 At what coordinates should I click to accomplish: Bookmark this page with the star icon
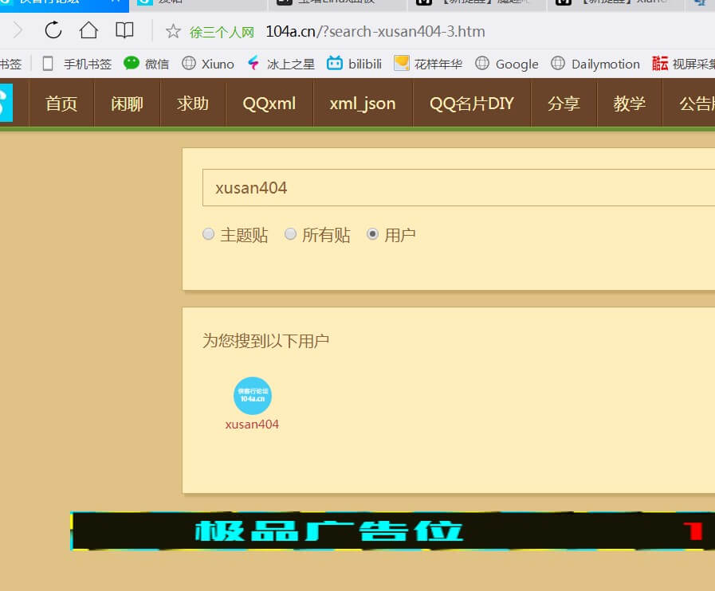coord(173,31)
